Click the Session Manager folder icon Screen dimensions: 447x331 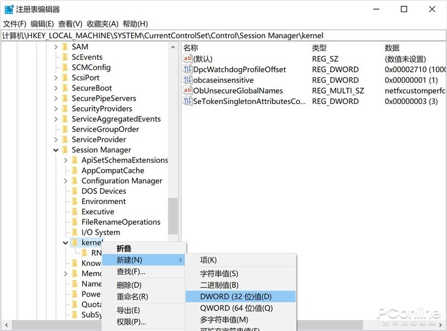[x=65, y=150]
